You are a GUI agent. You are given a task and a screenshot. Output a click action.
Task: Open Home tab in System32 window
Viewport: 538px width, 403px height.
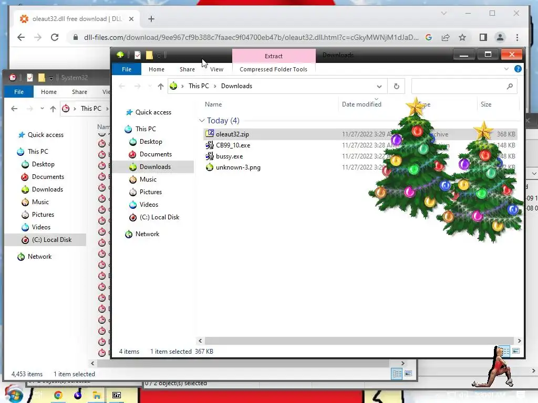click(x=49, y=92)
